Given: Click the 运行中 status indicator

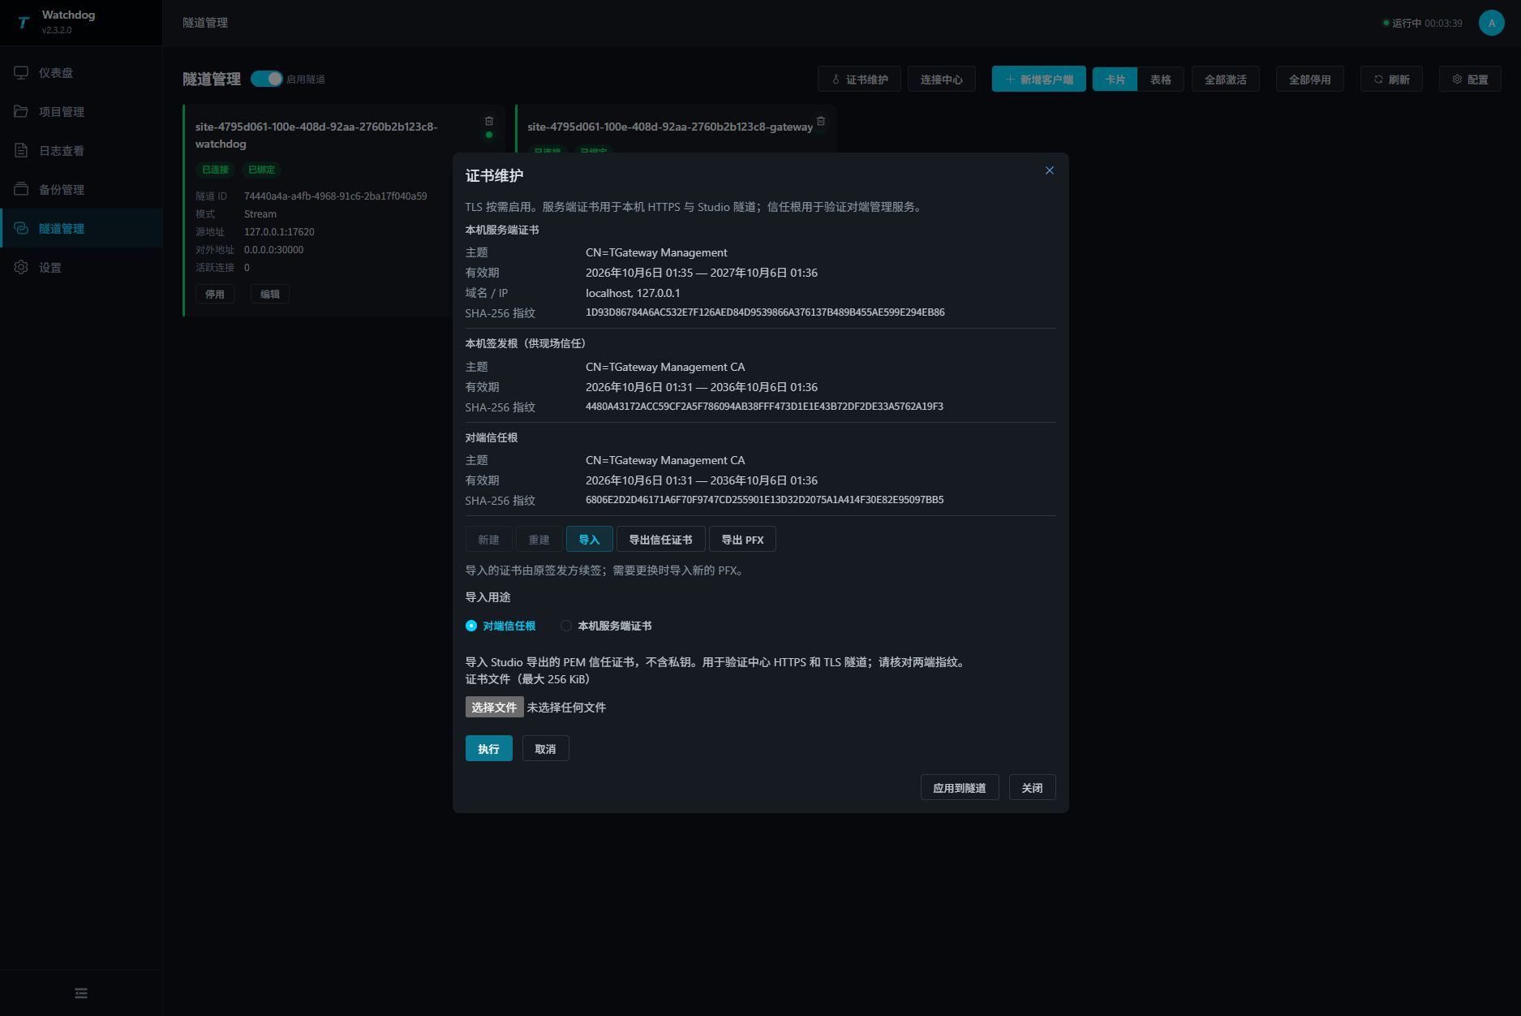Looking at the screenshot, I should coord(1423,24).
